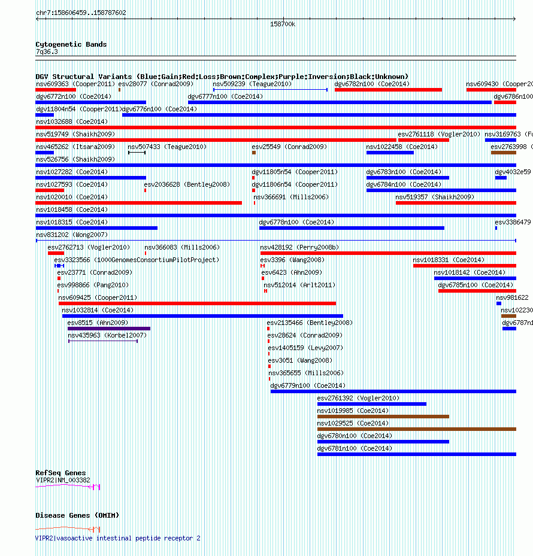Click esv2135466 (Bentley2008) label
533x556 pixels.
(x=310, y=323)
